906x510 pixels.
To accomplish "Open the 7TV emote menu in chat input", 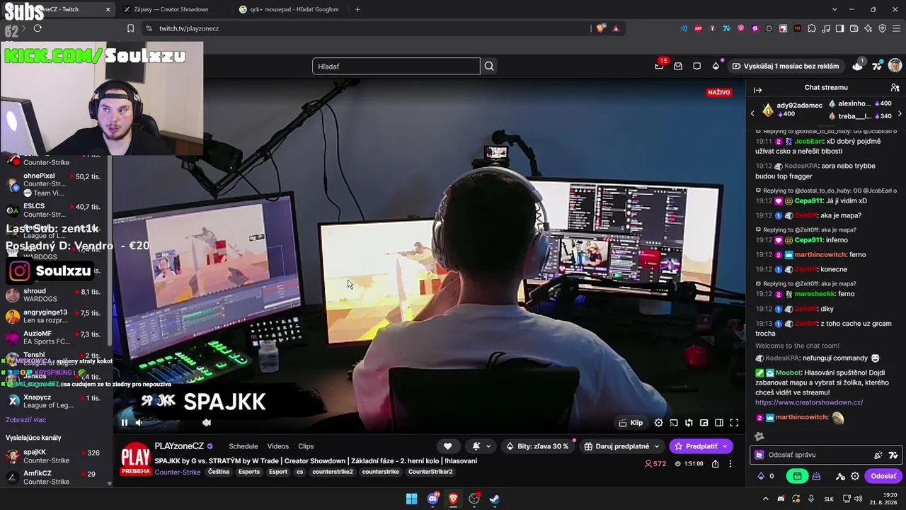I will pos(893,455).
